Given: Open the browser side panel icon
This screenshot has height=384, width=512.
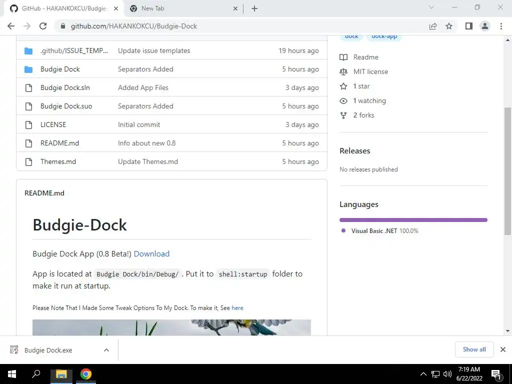Looking at the screenshot, I should [x=469, y=26].
